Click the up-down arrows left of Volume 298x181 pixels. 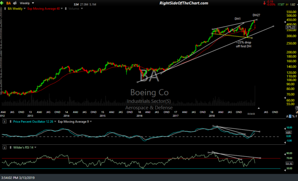[x=66, y=9]
